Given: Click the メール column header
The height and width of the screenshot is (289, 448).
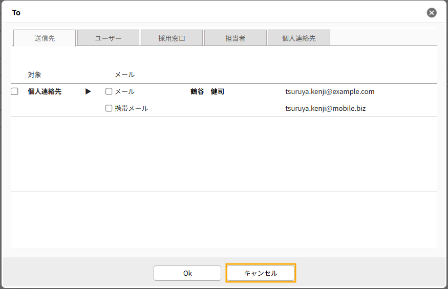Looking at the screenshot, I should [x=124, y=75].
